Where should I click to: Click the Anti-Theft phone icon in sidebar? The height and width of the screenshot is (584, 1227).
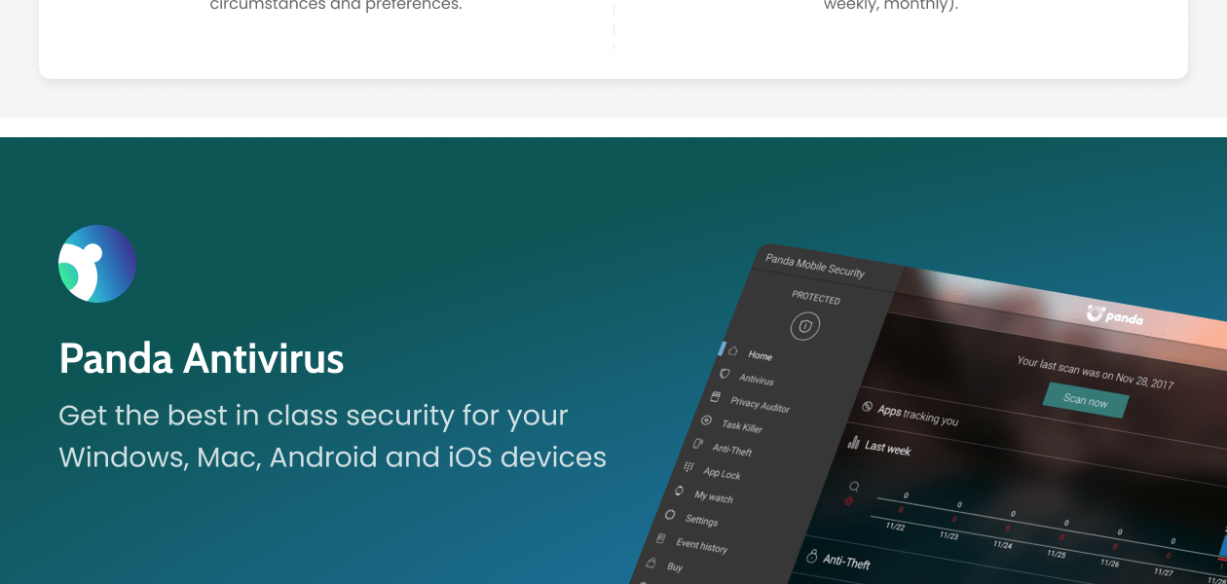click(x=698, y=444)
